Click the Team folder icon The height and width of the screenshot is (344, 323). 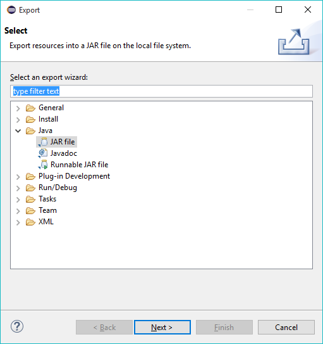30,210
